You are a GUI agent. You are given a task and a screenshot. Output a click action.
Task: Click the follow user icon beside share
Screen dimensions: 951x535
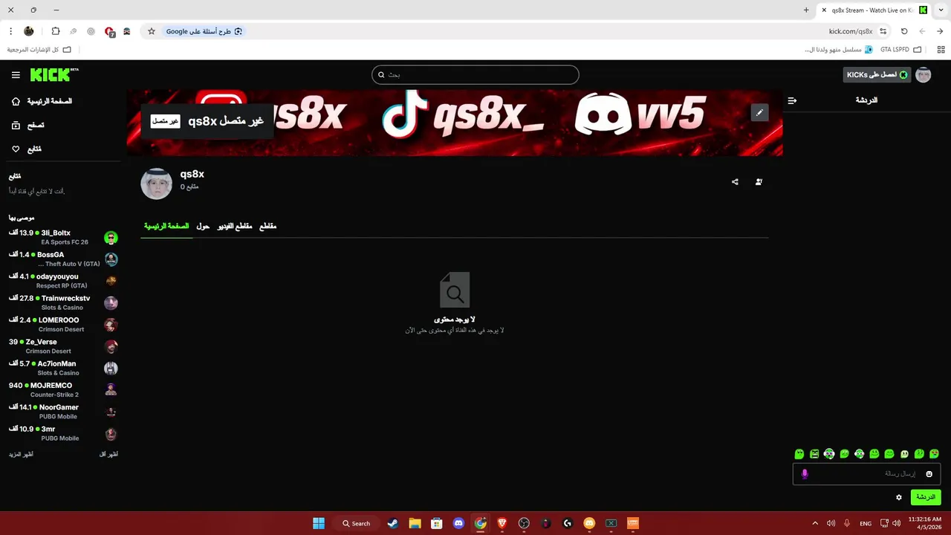[x=759, y=182]
